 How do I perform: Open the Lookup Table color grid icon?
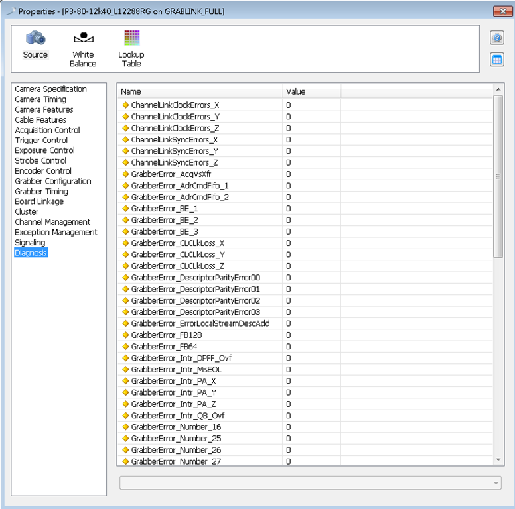[131, 38]
